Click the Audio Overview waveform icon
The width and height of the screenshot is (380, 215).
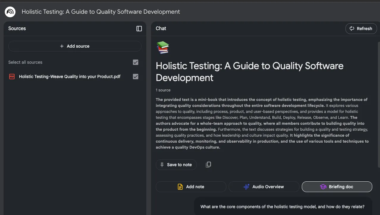click(246, 187)
